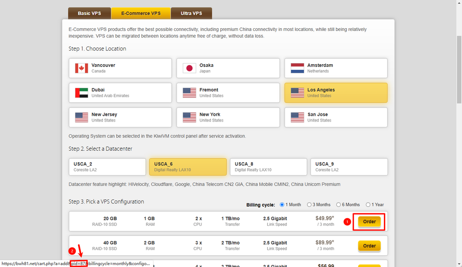The image size is (462, 267).
Task: Switch to the Ultra VPS tab
Action: pyautogui.click(x=191, y=13)
